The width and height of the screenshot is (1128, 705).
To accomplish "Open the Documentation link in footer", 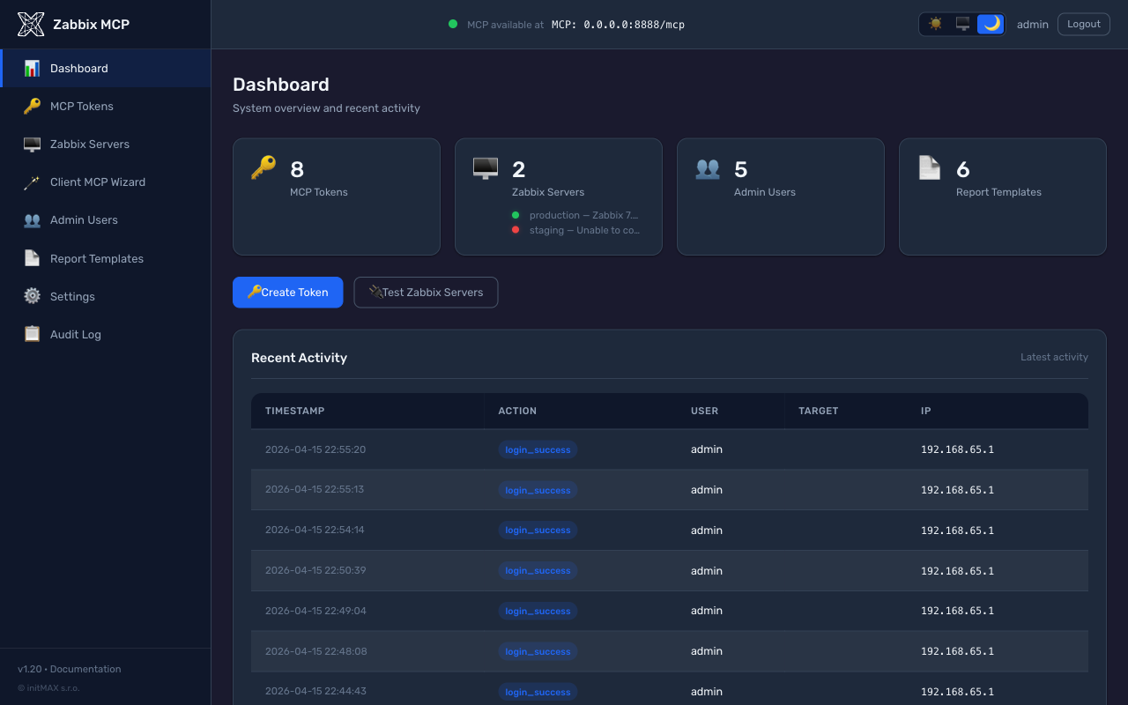I will tap(85, 669).
